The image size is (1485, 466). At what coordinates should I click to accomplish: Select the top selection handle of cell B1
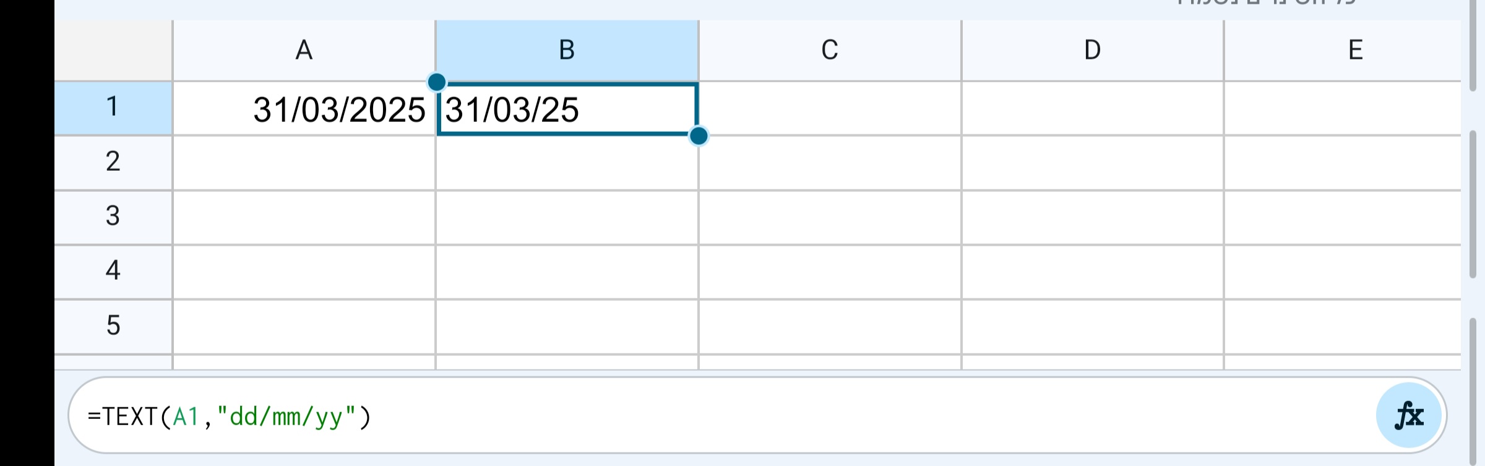437,80
